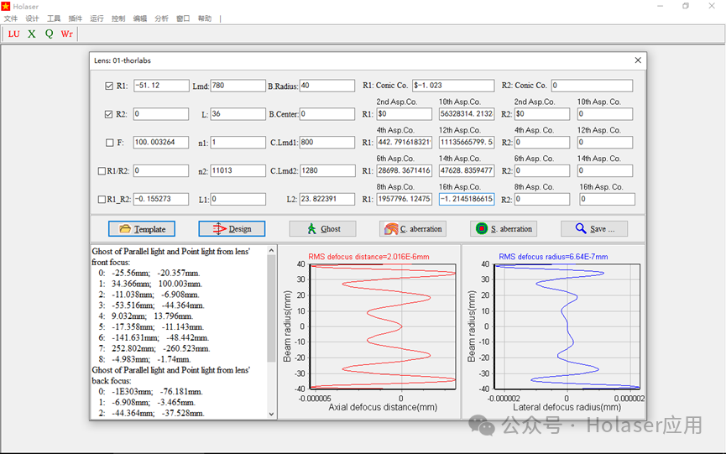Click the Axial defocus distance plot
726x454 pixels.
pyautogui.click(x=383, y=326)
